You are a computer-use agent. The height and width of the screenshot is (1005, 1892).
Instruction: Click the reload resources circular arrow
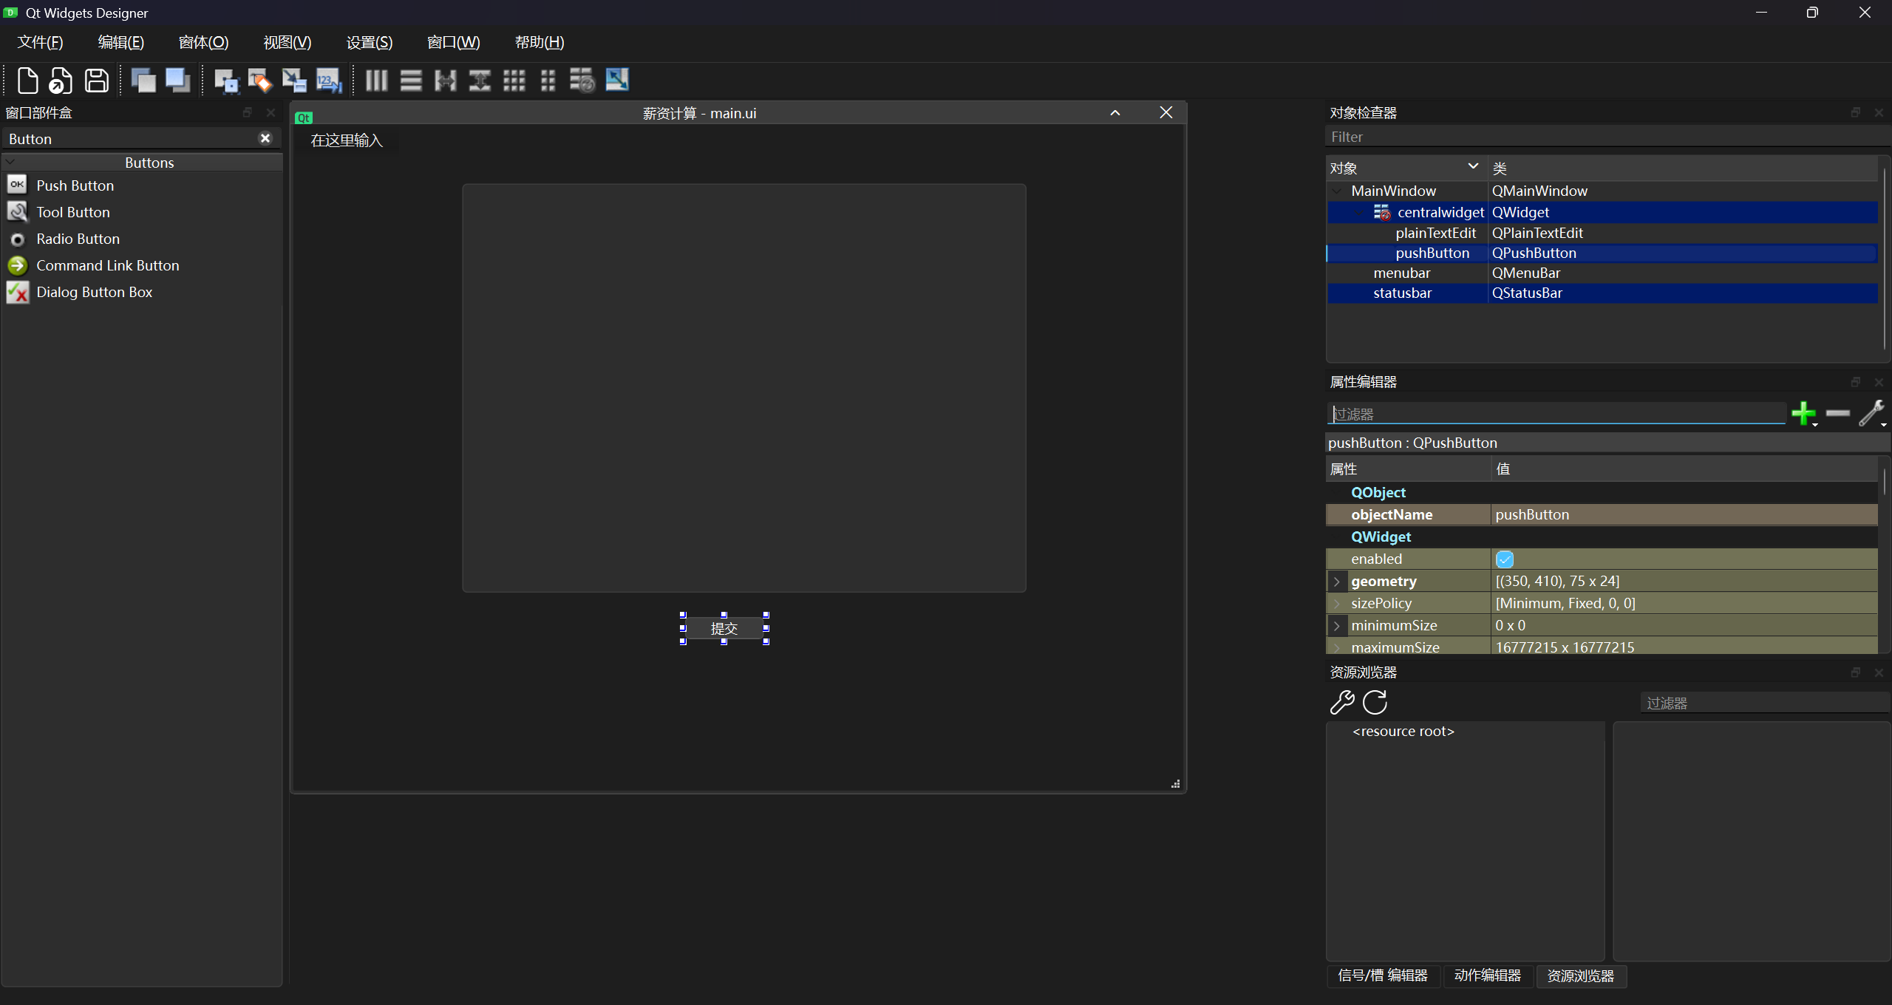[1375, 702]
